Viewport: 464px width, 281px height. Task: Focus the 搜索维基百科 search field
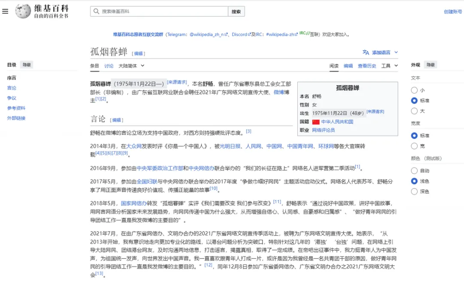point(159,11)
